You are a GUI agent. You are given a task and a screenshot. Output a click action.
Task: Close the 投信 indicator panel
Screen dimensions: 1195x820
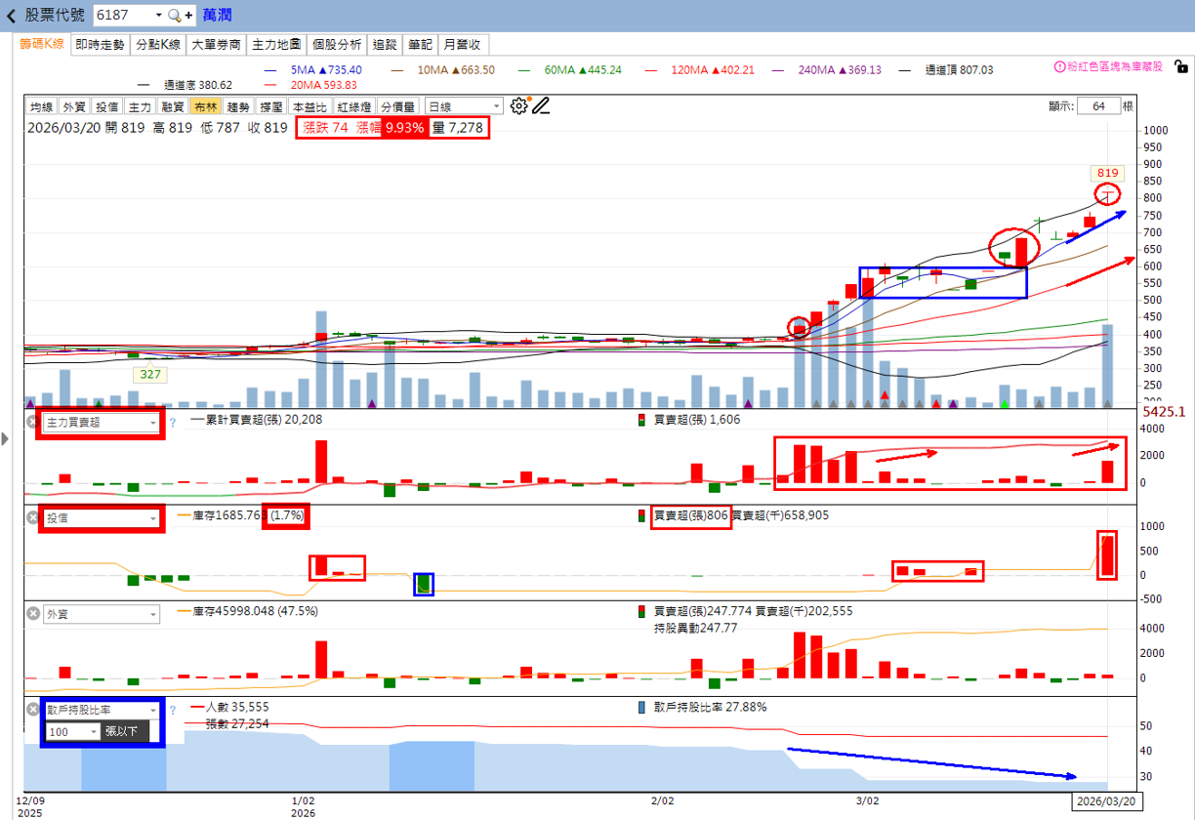32,517
